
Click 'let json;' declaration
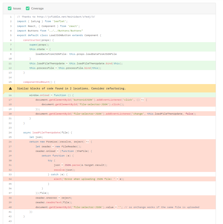tap(36, 137)
